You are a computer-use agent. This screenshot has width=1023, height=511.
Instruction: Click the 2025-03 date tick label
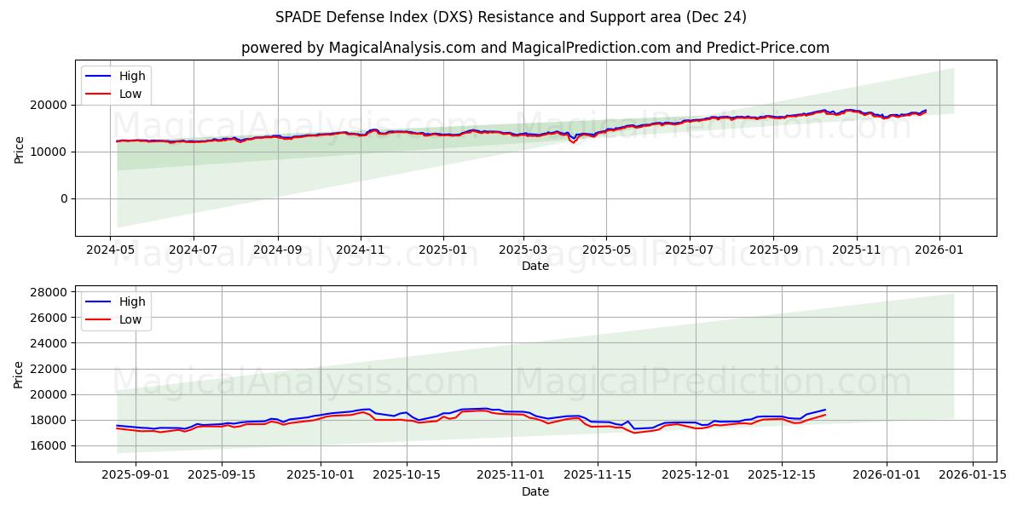click(x=523, y=247)
